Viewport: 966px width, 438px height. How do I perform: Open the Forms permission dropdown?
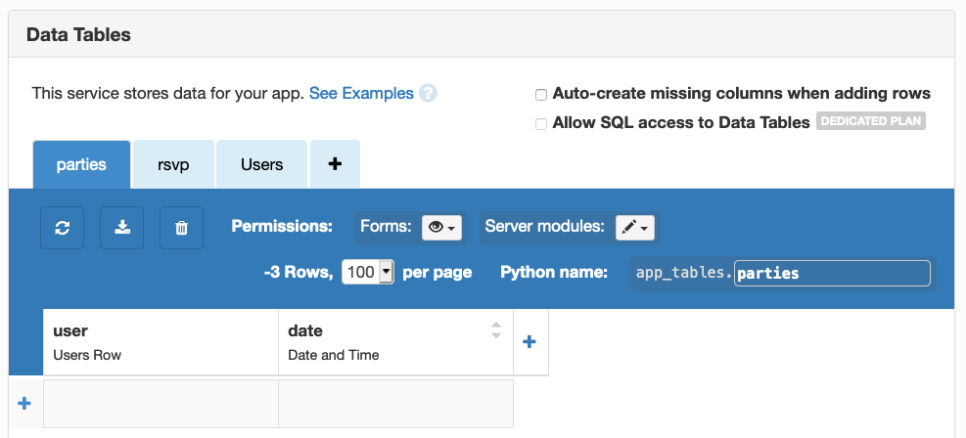pos(443,227)
